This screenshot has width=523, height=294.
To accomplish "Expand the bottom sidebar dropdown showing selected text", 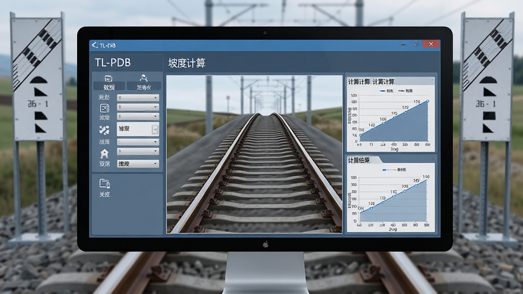I will tap(138, 164).
